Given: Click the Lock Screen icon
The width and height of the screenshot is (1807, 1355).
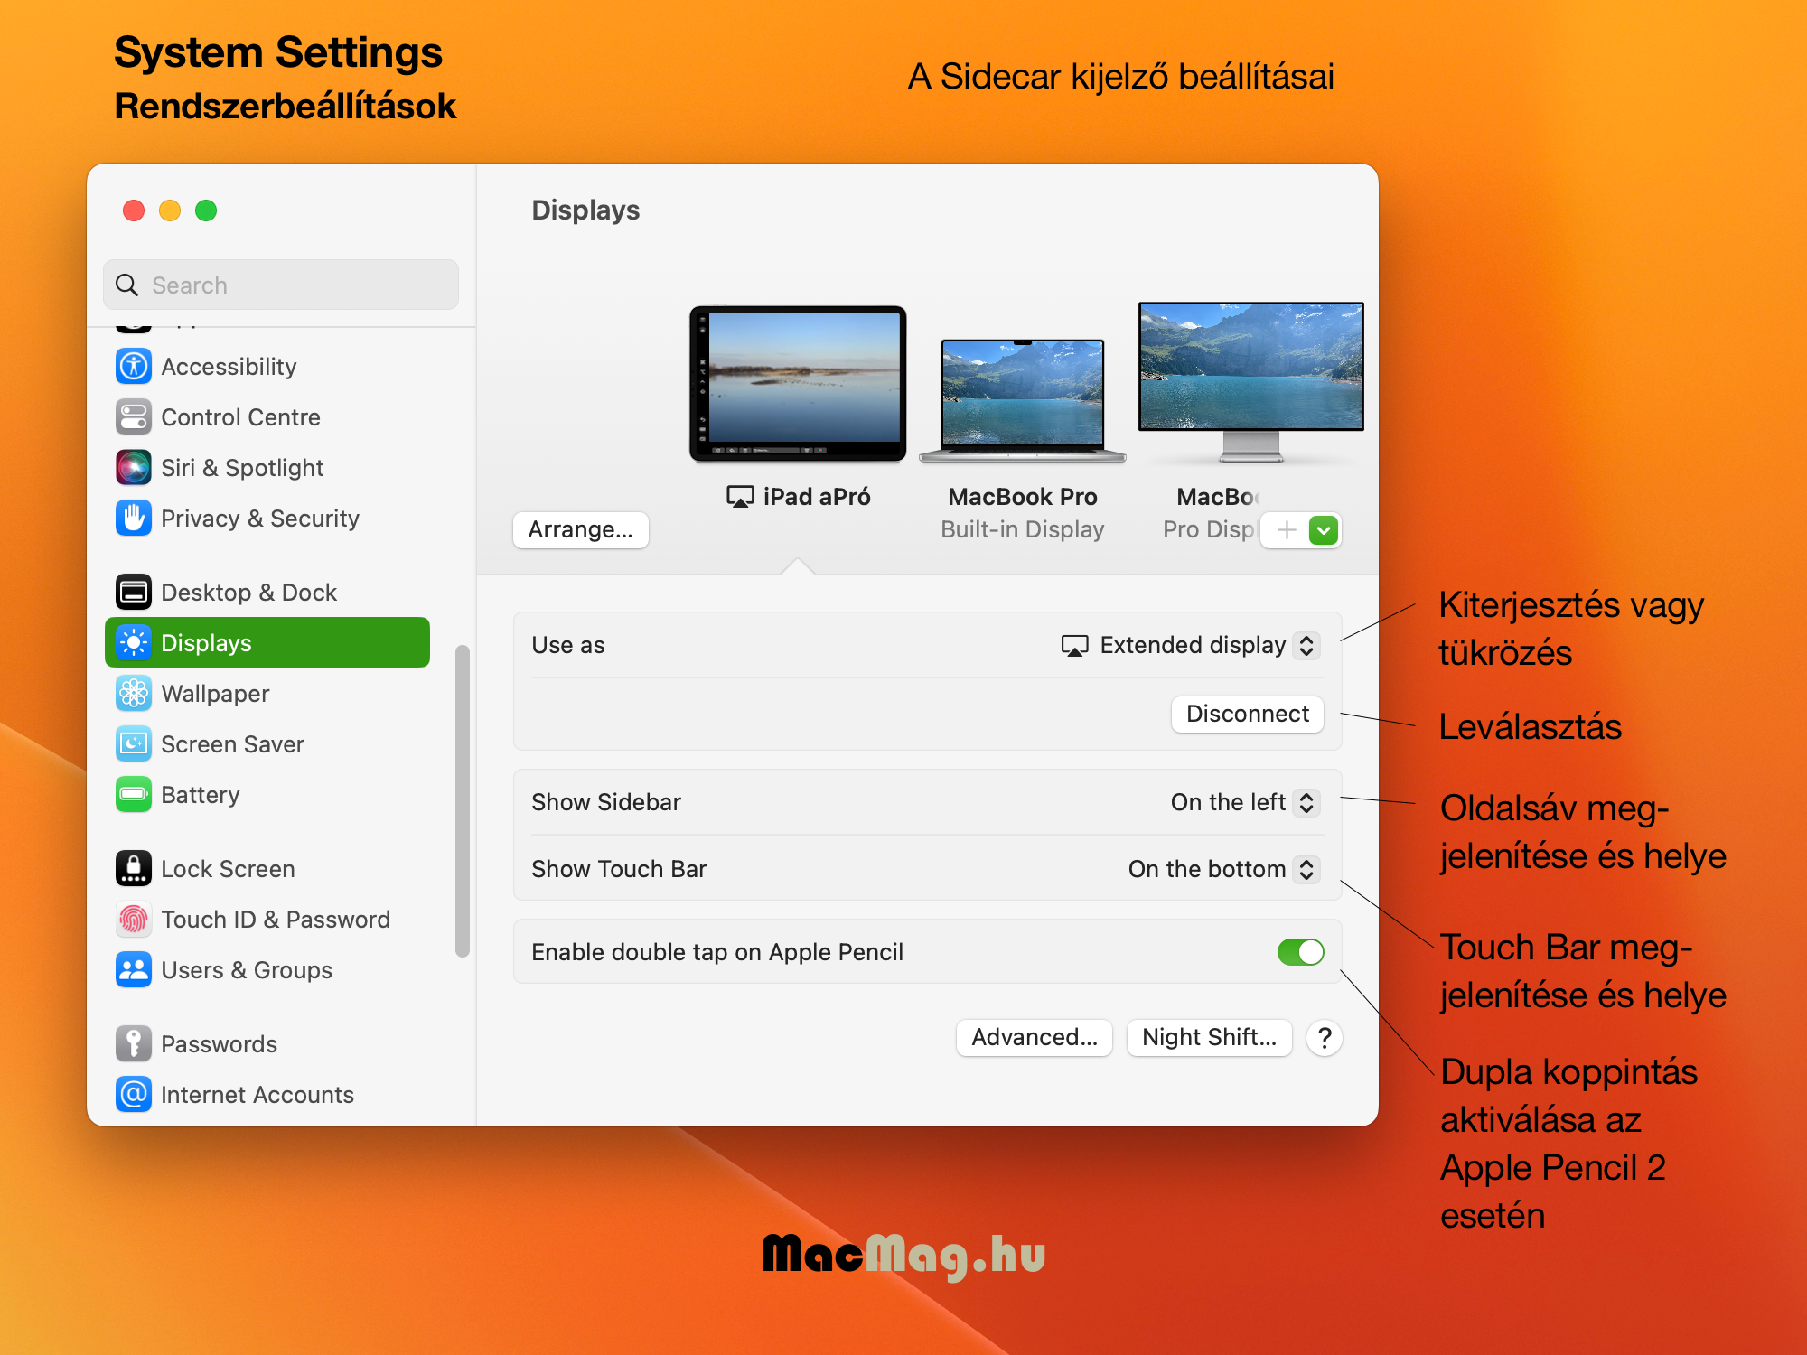Looking at the screenshot, I should click(x=134, y=869).
